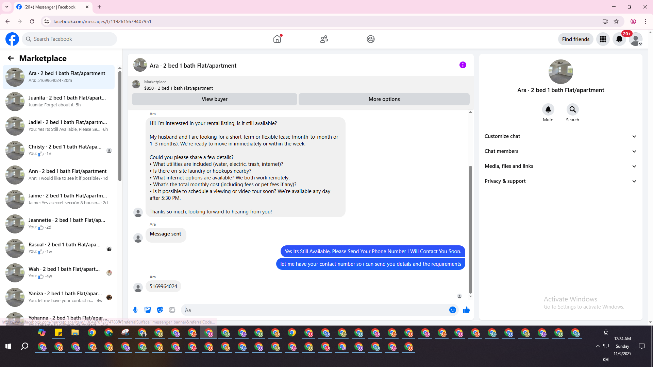Image resolution: width=653 pixels, height=367 pixels.
Task: Expand Media, files and links
Action: point(560,166)
